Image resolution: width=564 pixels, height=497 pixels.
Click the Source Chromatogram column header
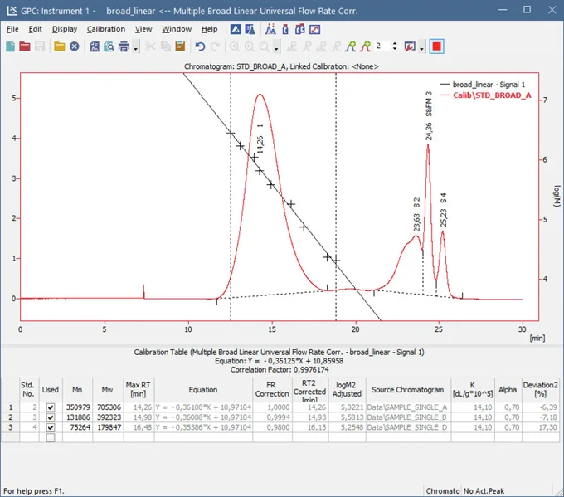coord(408,390)
